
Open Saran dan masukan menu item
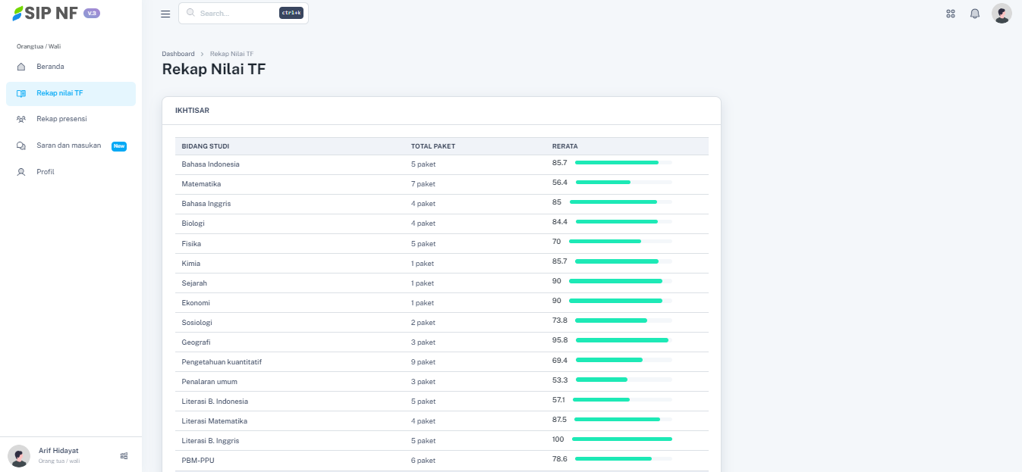tap(68, 145)
